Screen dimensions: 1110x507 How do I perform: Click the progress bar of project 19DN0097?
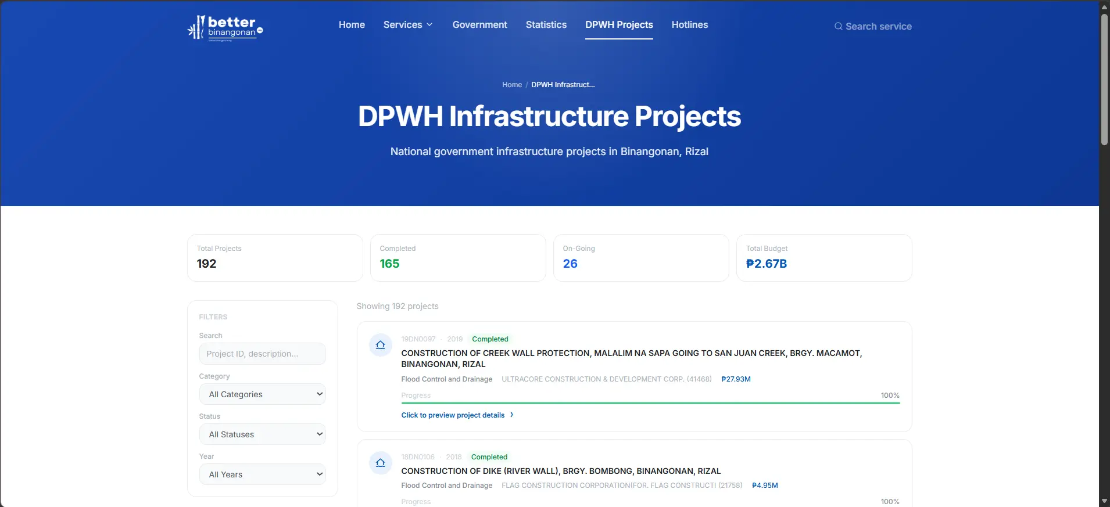(x=650, y=402)
